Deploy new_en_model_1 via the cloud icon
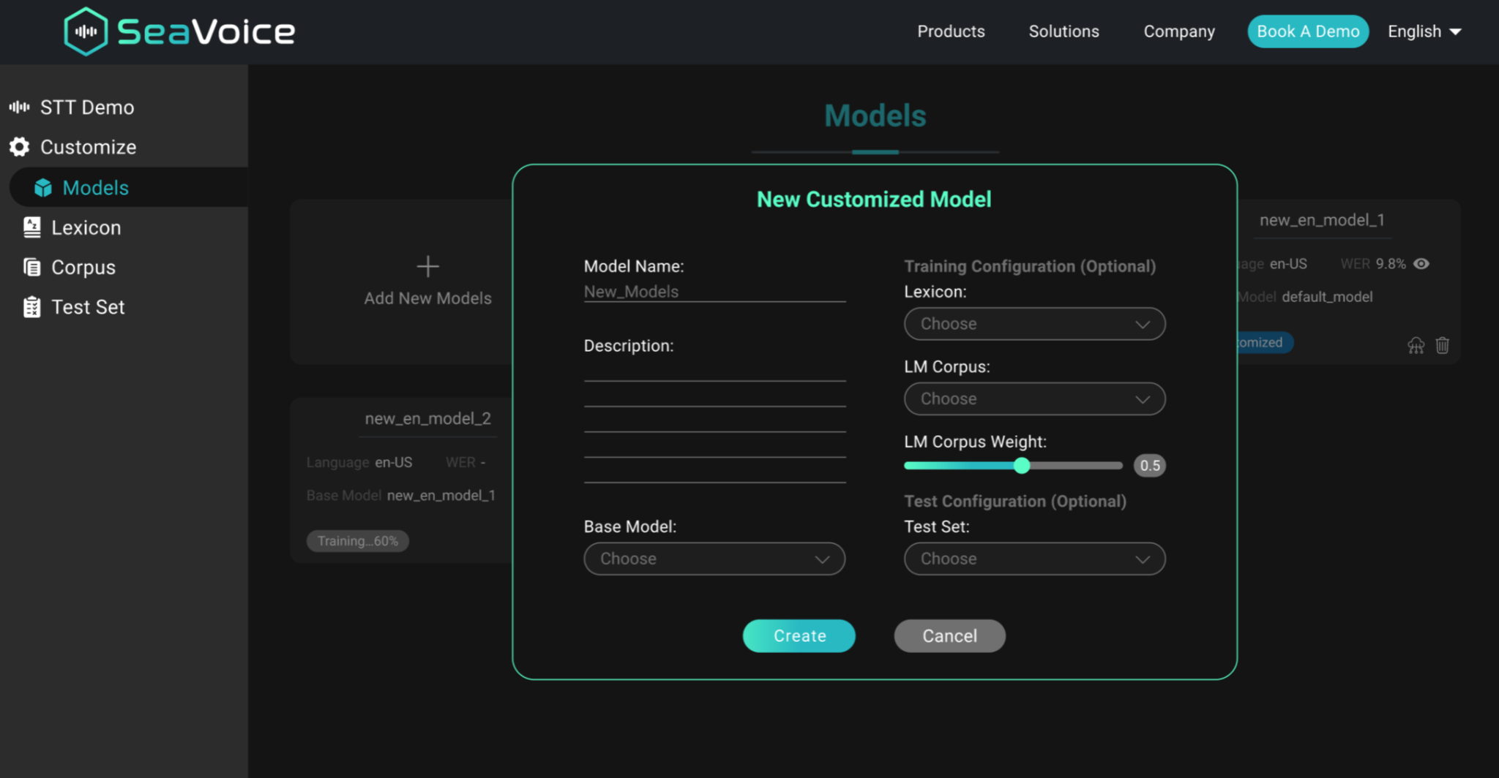The width and height of the screenshot is (1499, 778). coord(1416,344)
